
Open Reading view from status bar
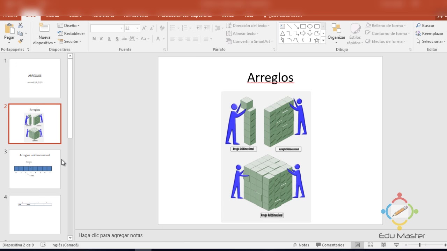click(x=383, y=245)
